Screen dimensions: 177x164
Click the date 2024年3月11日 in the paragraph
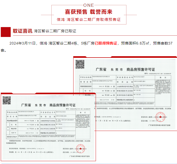point(22,43)
